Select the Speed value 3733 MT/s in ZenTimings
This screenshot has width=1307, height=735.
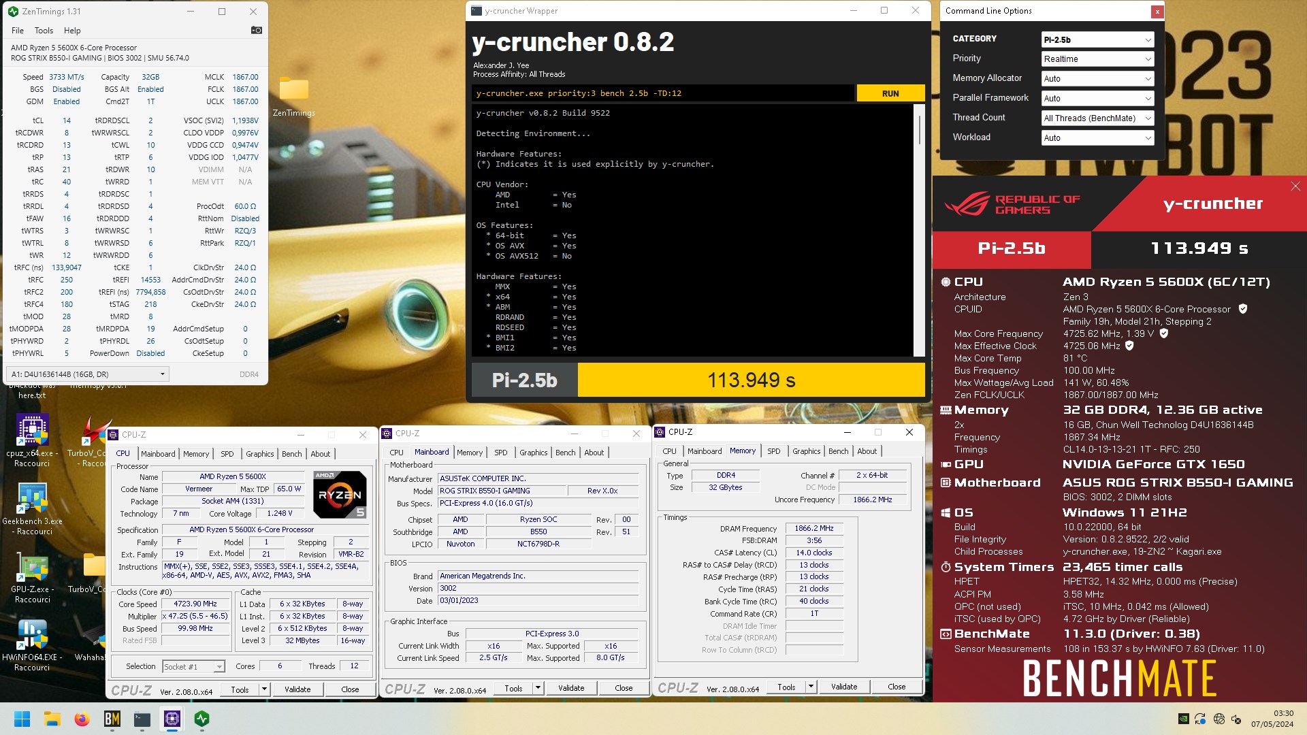pyautogui.click(x=66, y=77)
